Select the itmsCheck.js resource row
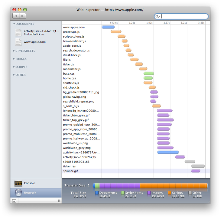The image size is (221, 218). tap(136, 55)
